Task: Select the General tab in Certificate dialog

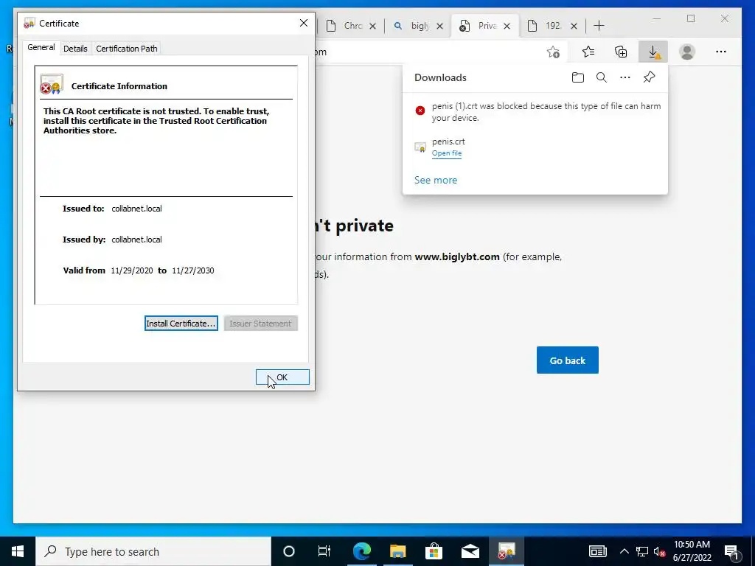Action: (41, 47)
